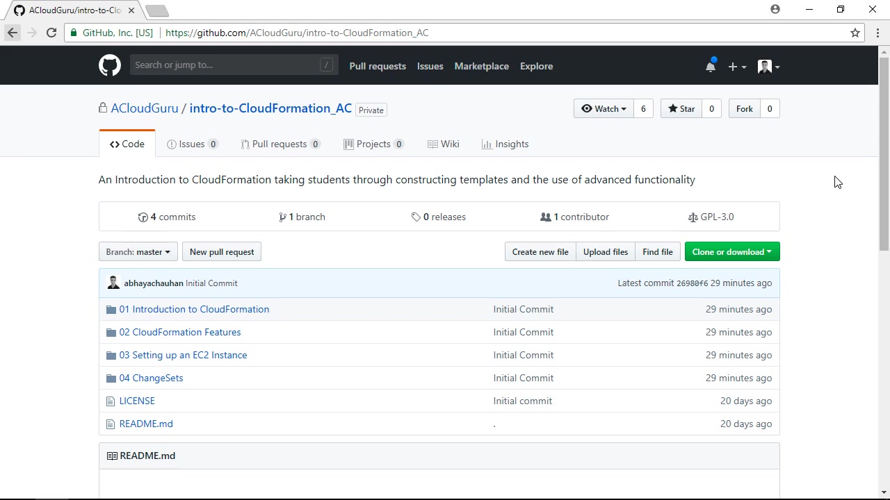Open the Chrome three-dot menu

(x=877, y=33)
